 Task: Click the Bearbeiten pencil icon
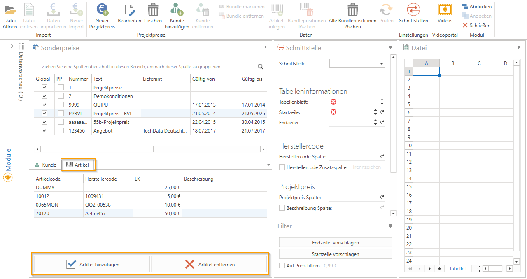pyautogui.click(x=129, y=10)
